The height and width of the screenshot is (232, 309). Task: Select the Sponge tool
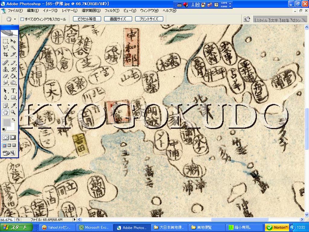[x=13, y=82]
